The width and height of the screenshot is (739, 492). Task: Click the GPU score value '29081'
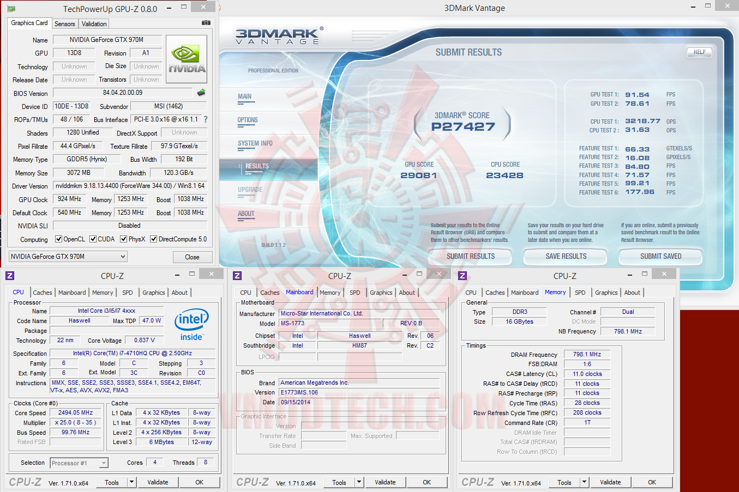click(x=419, y=175)
